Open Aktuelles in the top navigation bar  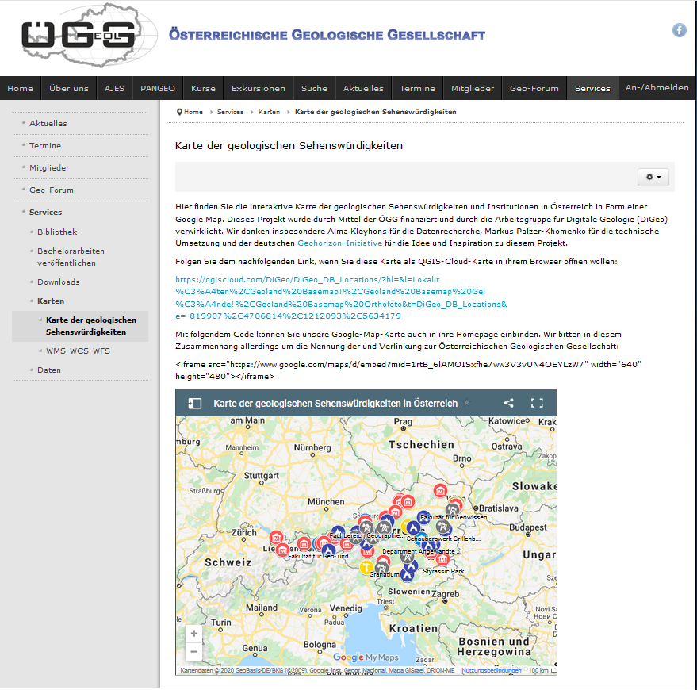[363, 88]
